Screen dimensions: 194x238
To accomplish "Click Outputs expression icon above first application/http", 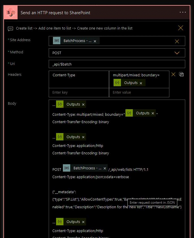I will pos(60,137).
